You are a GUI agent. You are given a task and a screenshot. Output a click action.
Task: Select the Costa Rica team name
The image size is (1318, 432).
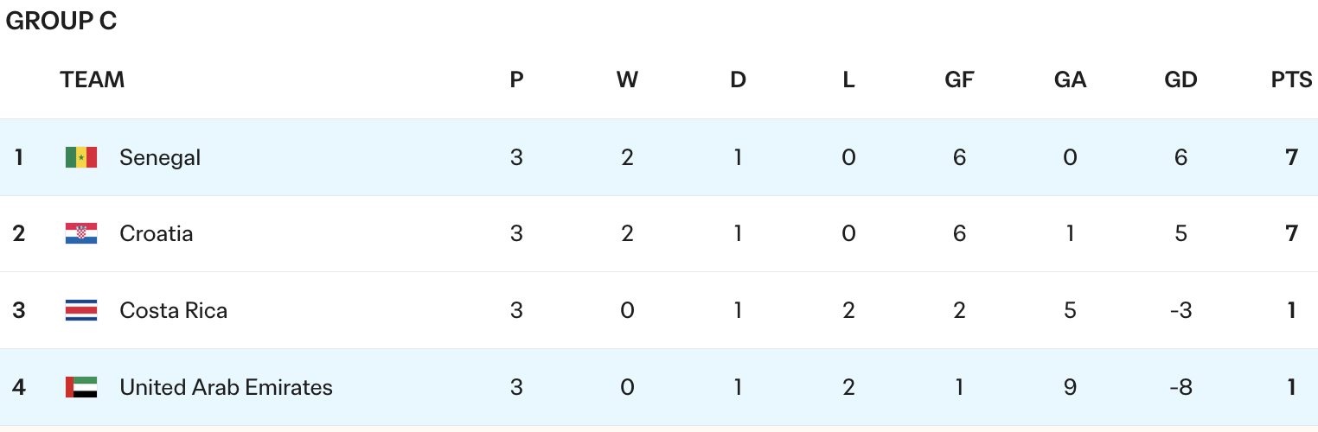coord(174,310)
